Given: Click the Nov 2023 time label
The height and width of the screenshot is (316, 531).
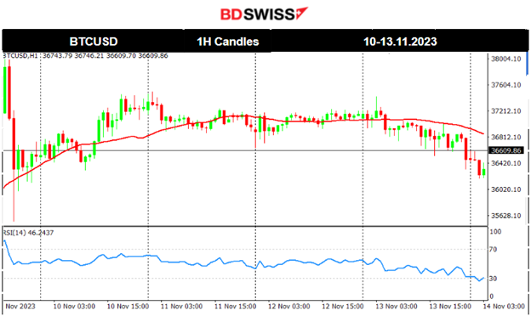Looking at the screenshot, I should click(x=20, y=306).
